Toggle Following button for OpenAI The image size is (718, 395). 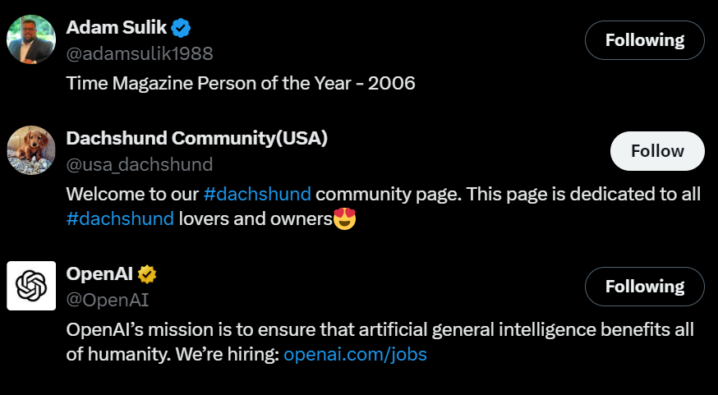645,287
